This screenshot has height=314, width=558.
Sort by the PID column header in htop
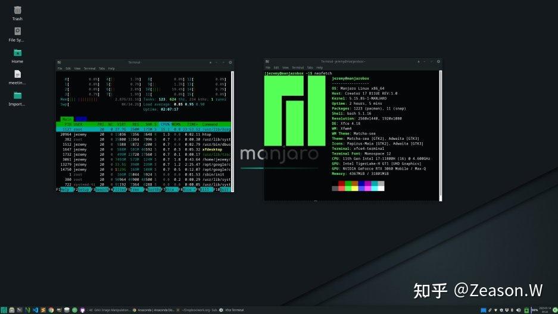click(x=68, y=124)
